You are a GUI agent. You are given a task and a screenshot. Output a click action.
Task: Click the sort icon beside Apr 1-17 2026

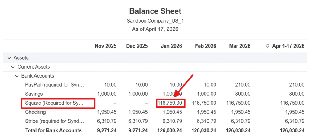coord(267,46)
